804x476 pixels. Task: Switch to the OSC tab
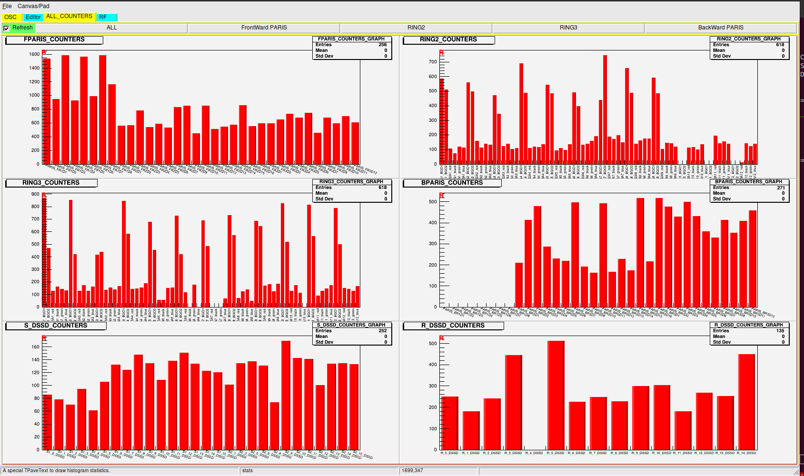[10, 17]
